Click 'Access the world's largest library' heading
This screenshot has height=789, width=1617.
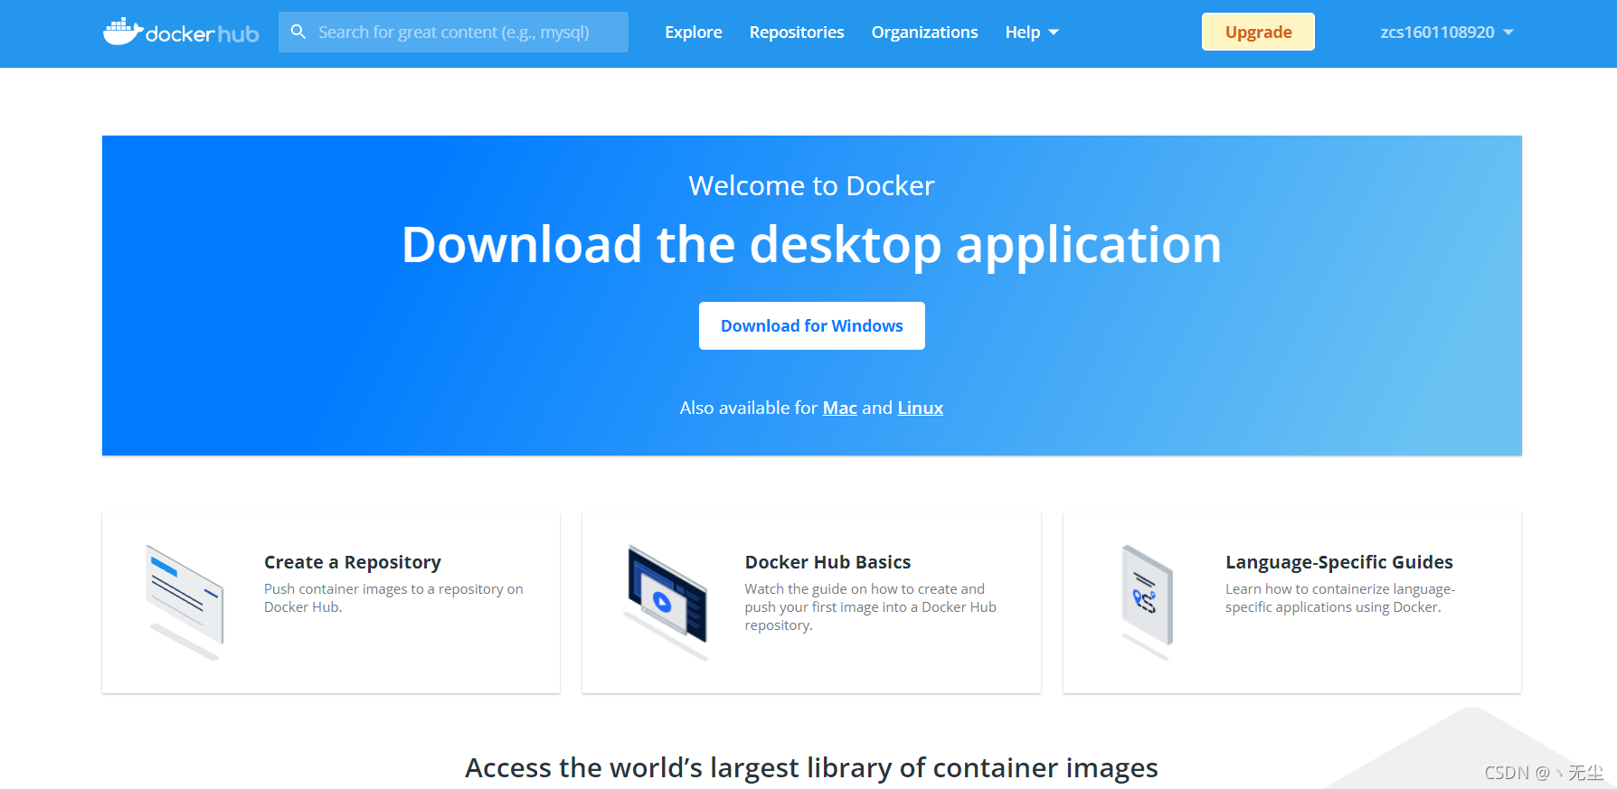(811, 767)
